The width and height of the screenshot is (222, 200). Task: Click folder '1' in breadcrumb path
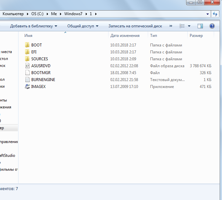tap(91, 14)
